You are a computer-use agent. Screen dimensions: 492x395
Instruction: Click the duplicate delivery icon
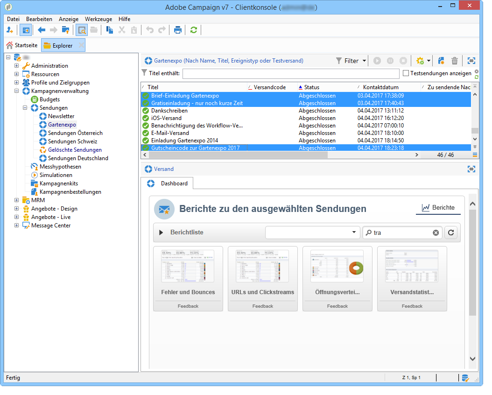click(441, 61)
